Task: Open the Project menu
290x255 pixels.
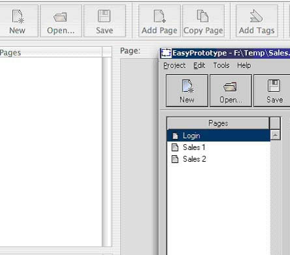Action: tap(174, 65)
